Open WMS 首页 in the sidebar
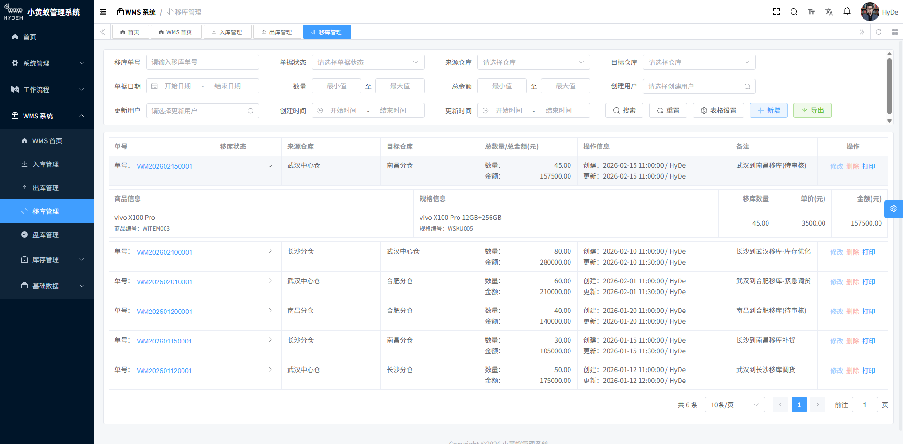 [47, 140]
